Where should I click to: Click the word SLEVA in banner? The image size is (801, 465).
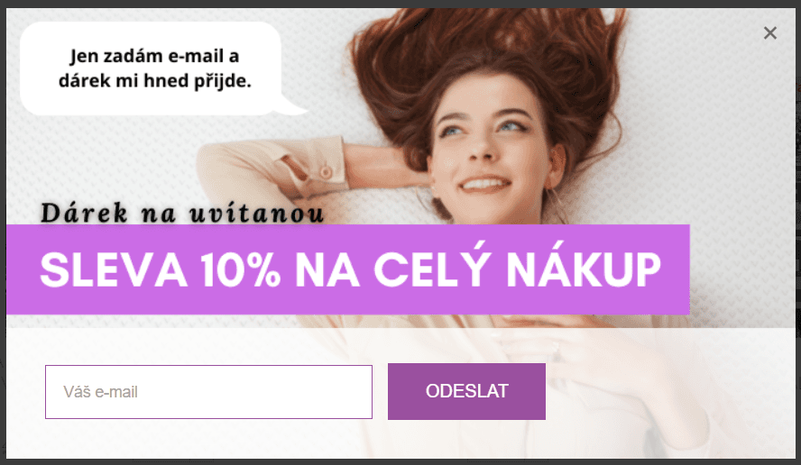point(114,269)
